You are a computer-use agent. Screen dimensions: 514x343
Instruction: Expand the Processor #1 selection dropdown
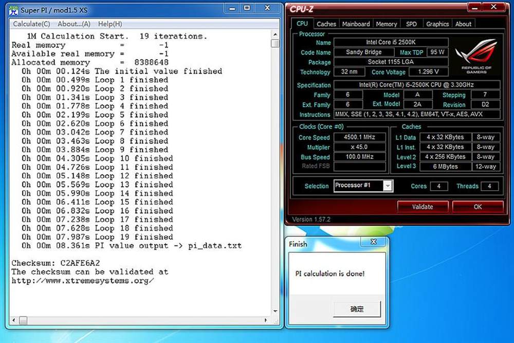(388, 186)
